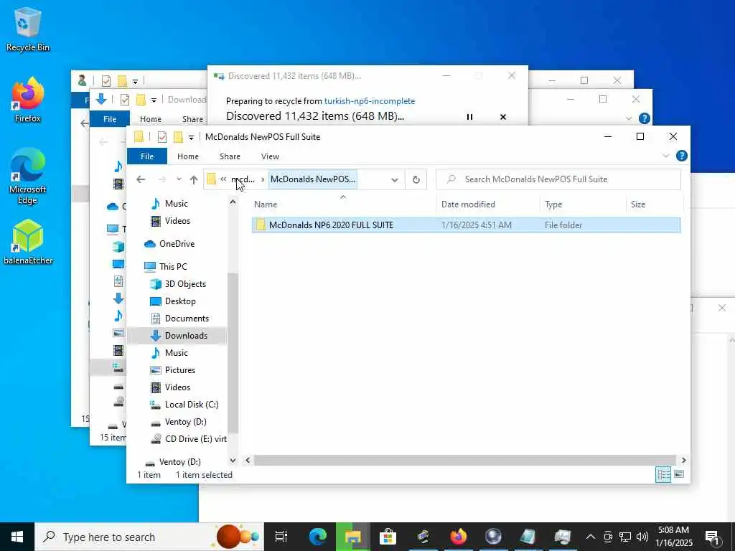Open File Explorer from the taskbar

[x=353, y=537]
